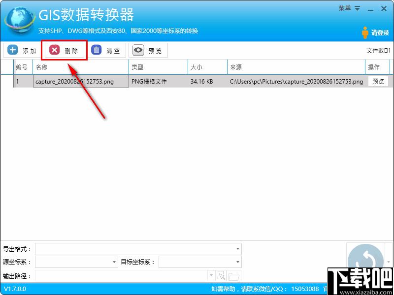394x295 pixels.
Task: Click row number 1 cell
Action: (23, 81)
